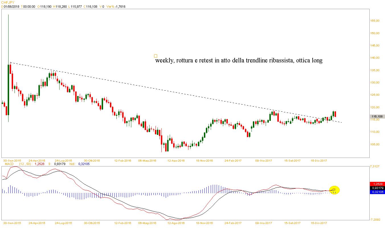The width and height of the screenshot is (385, 228).
Task: Click the blue histogram value tag 0,32105
Action: [377, 192]
